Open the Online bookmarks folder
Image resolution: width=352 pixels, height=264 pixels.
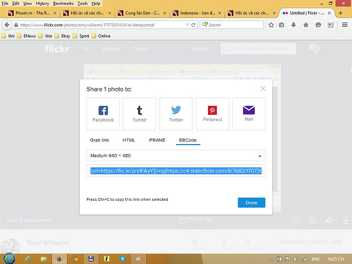pyautogui.click(x=101, y=36)
